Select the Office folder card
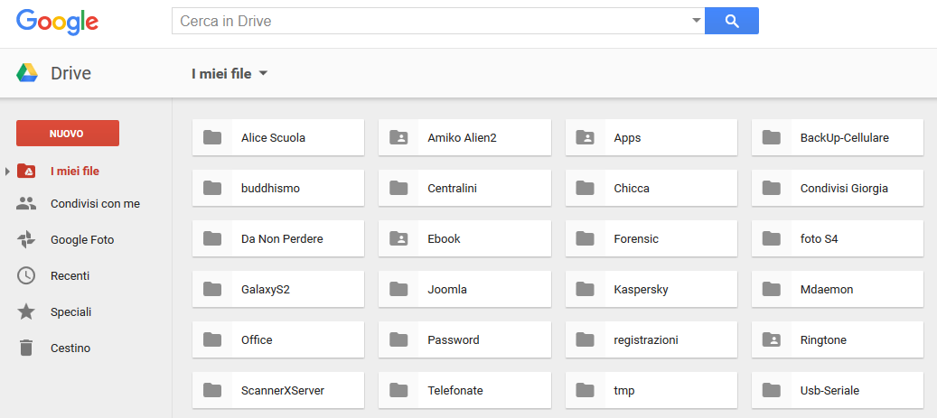 [278, 339]
